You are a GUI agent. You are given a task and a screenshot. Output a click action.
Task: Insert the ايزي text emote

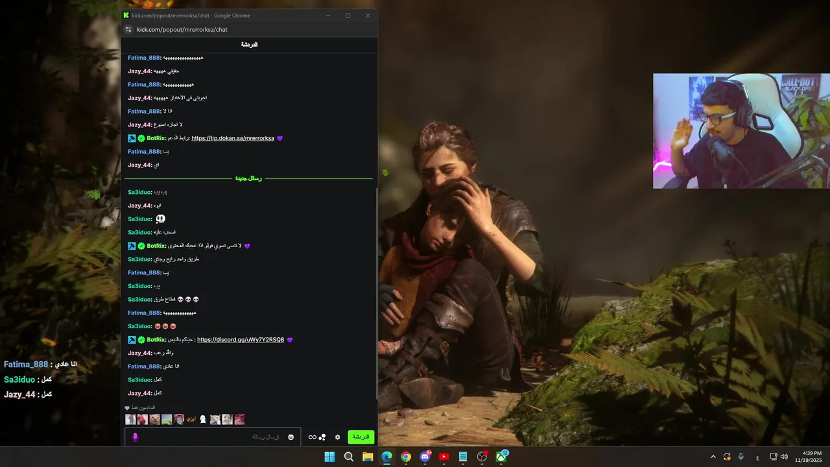[x=191, y=420]
